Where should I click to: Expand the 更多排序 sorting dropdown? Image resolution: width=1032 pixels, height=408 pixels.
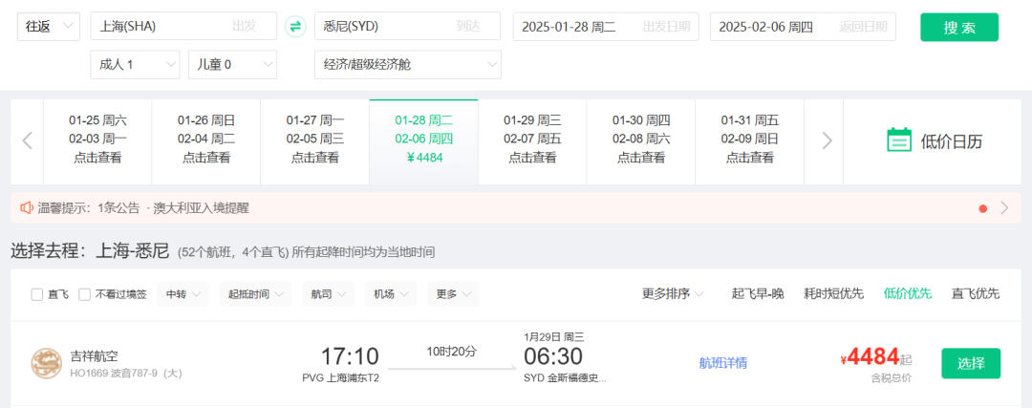click(673, 293)
